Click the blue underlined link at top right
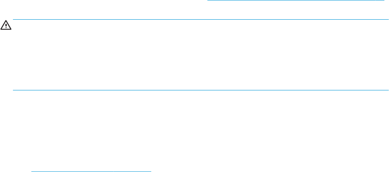Image resolution: width=389 pixels, height=172 pixels. (295, 0)
